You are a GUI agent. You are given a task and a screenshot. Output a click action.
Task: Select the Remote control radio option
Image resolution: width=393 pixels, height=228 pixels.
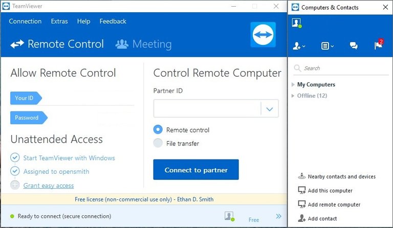[158, 130]
